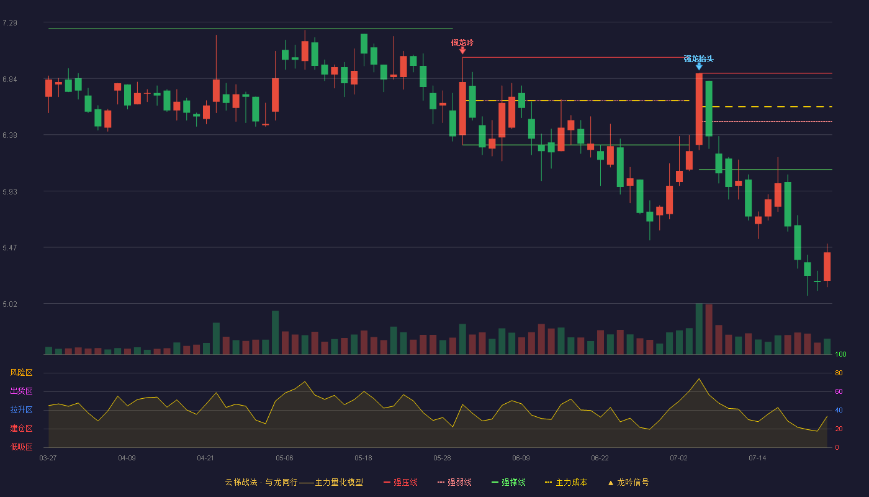Screen dimensions: 869x497
Task: Click the 05-28 date label
Action: pos(442,458)
